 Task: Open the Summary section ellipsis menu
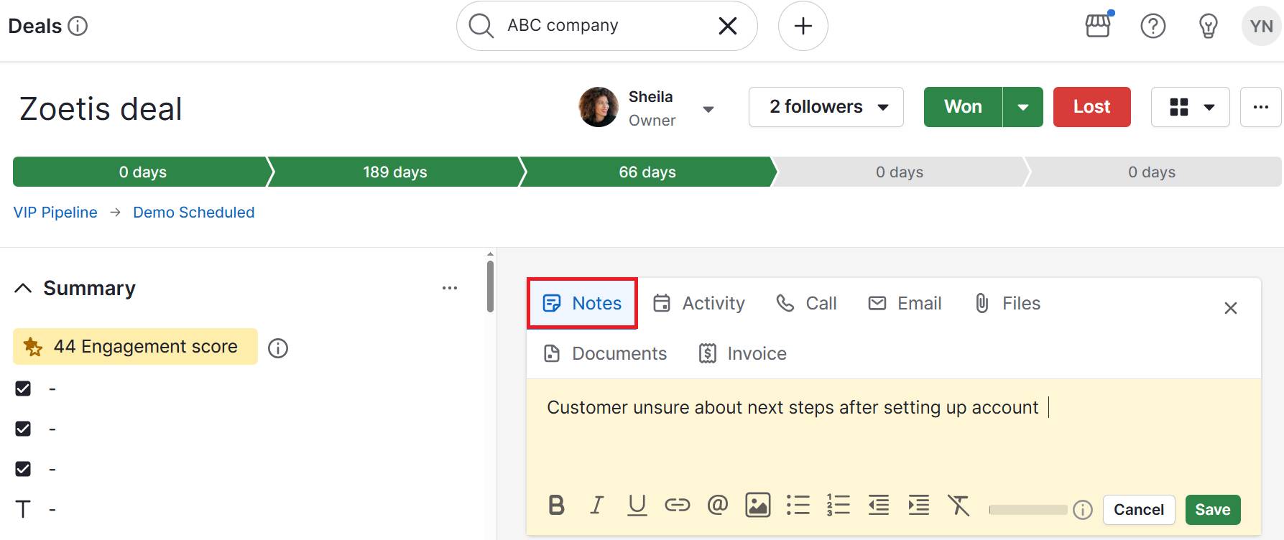[x=450, y=288]
